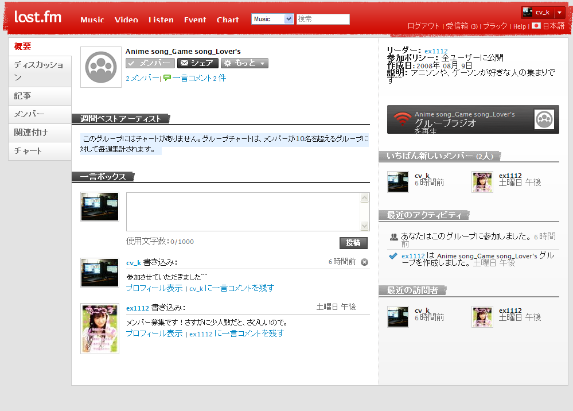Click the シェア share button

[198, 63]
